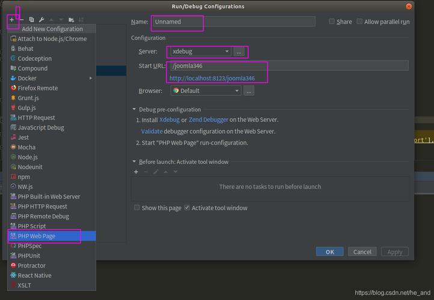
Task: Select Nodeunit configuration type
Action: pos(52,167)
